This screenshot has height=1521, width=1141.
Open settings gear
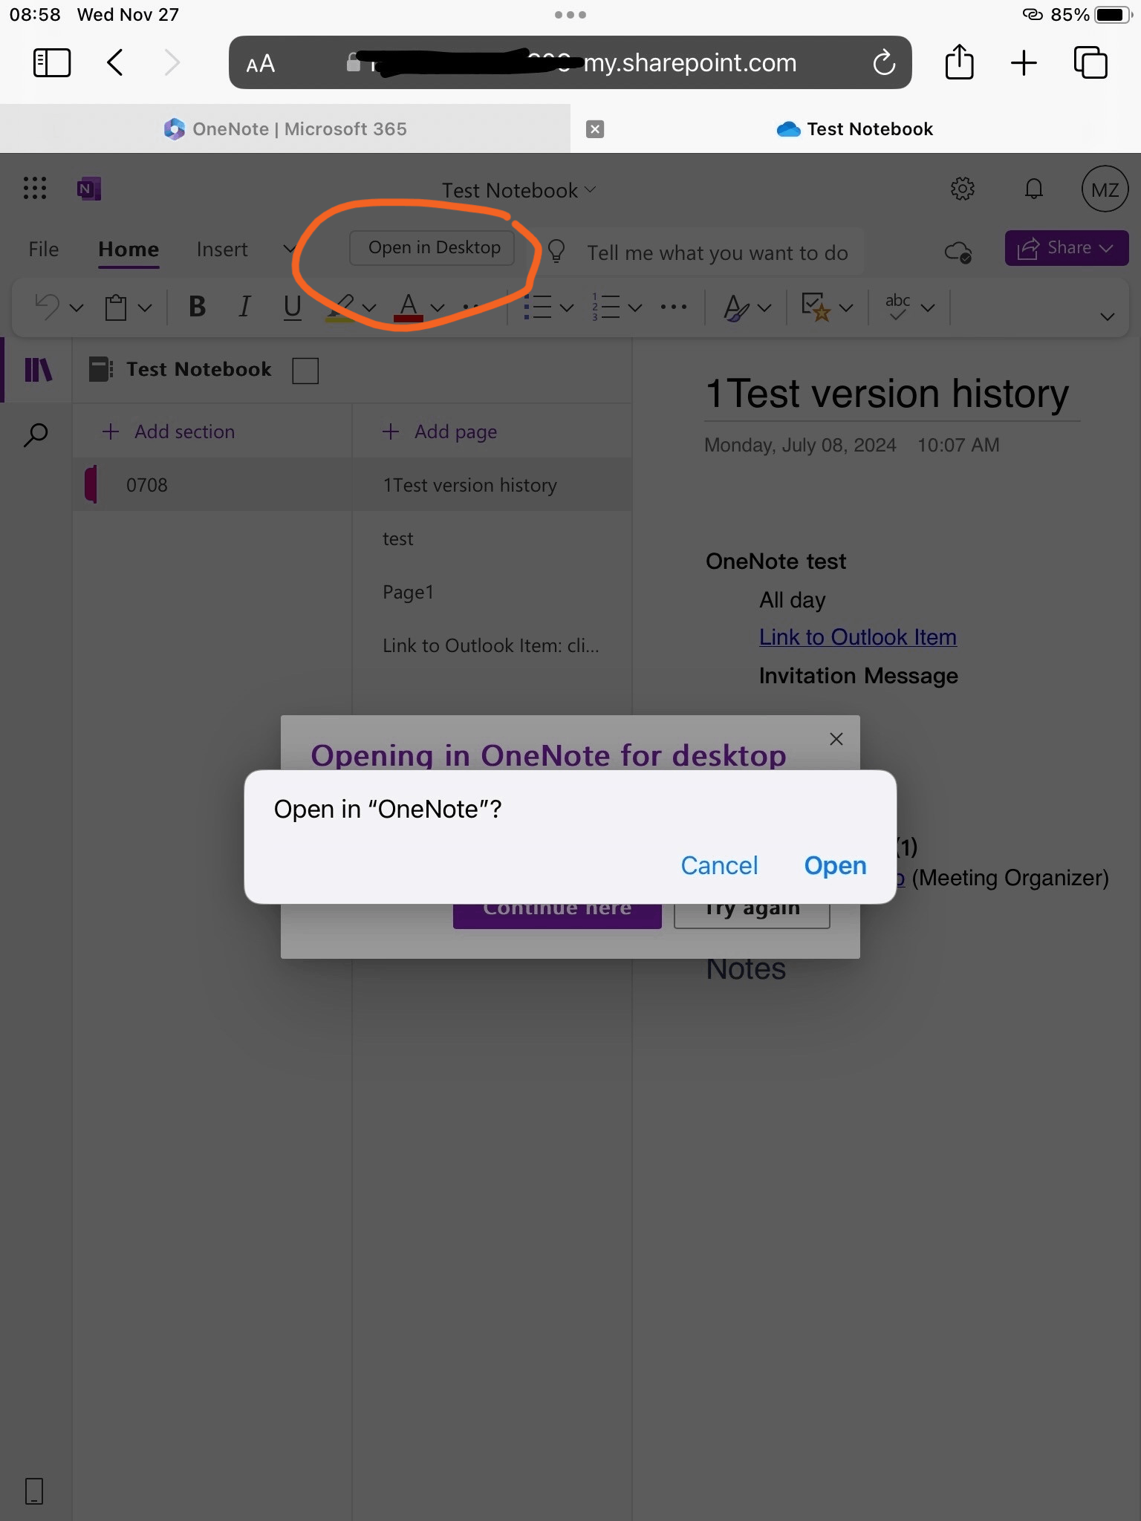tap(962, 189)
